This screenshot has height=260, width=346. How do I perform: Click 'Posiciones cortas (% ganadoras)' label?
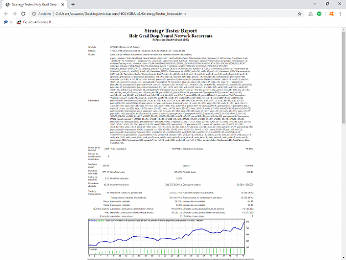126,192
